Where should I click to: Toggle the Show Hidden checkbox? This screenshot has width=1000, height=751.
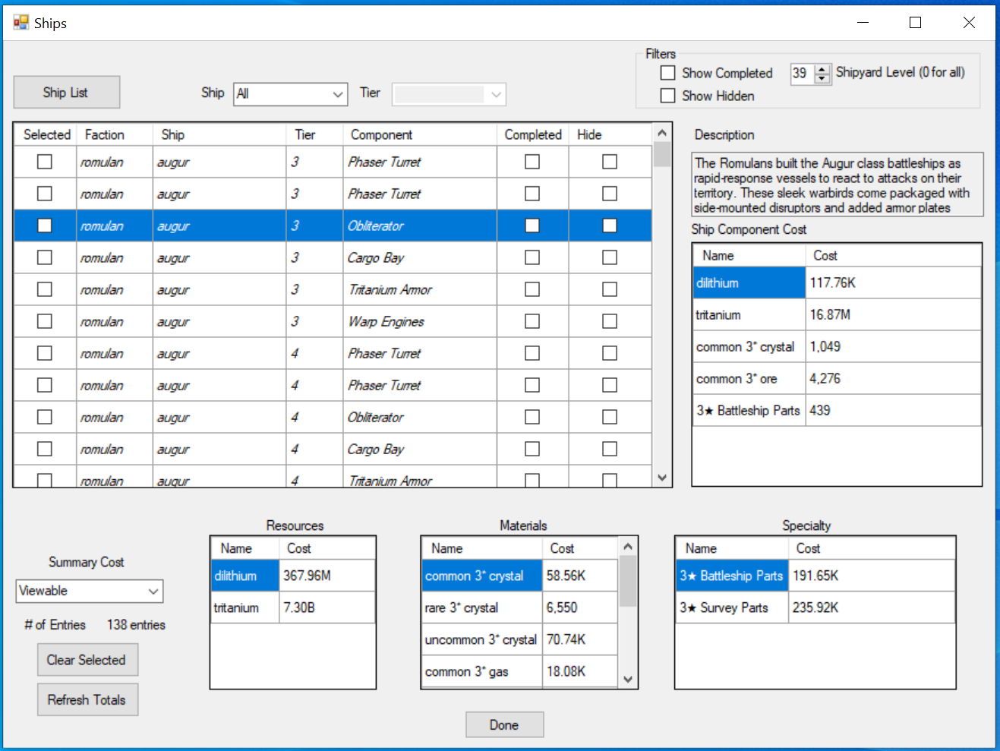(x=668, y=96)
